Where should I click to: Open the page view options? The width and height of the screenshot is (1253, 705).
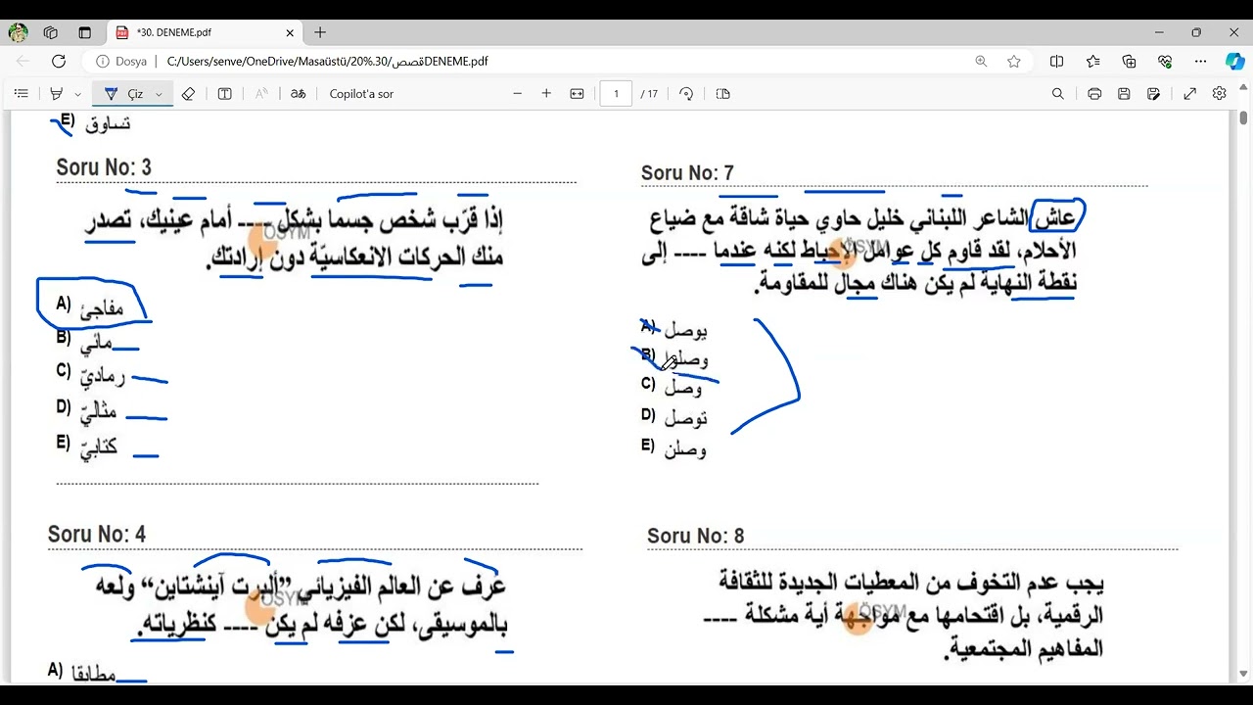[723, 94]
